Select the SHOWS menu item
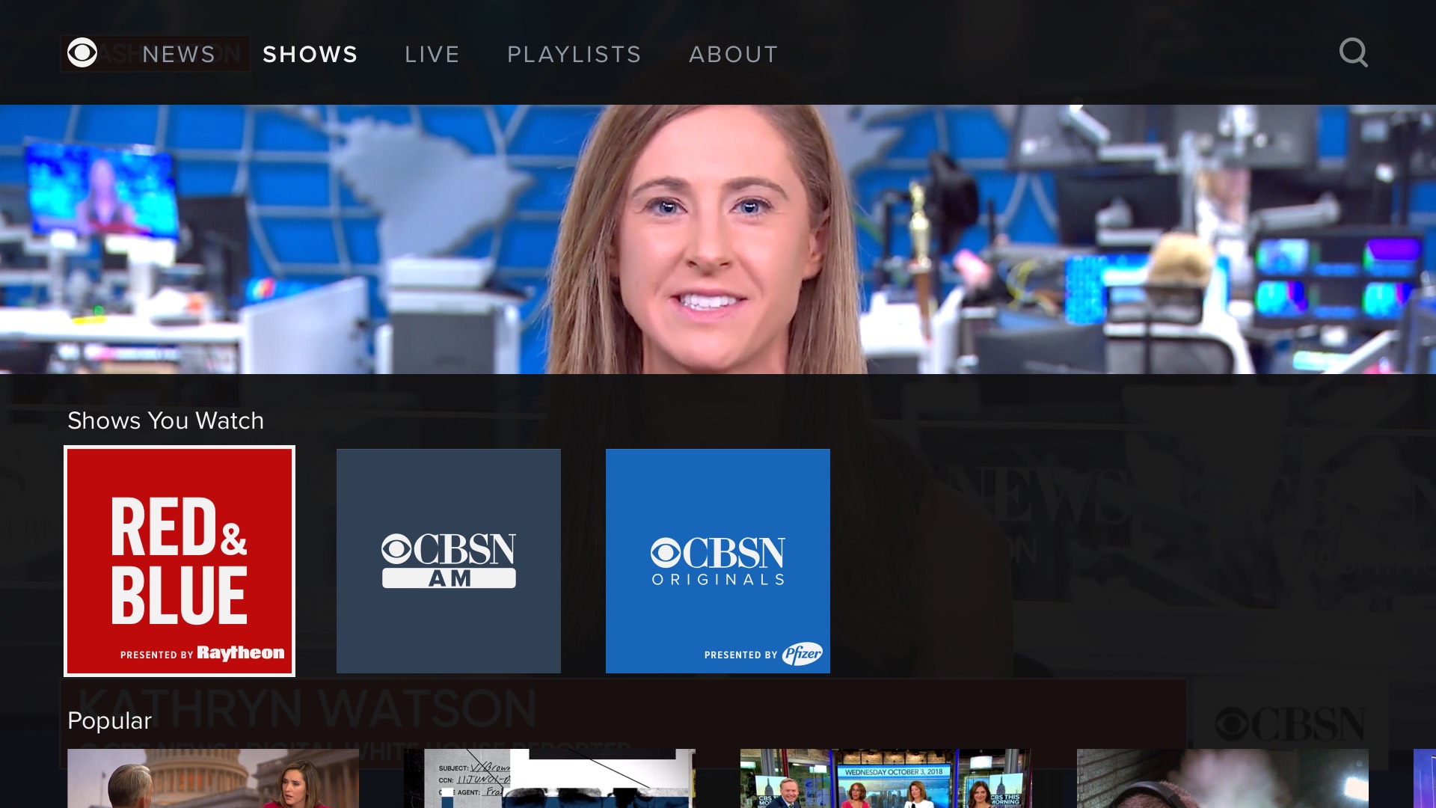 pyautogui.click(x=310, y=55)
